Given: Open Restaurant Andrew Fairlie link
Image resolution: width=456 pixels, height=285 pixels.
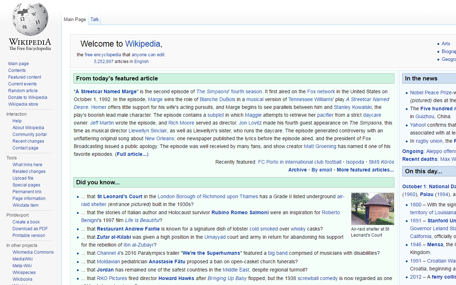Looking at the screenshot, I should click(x=128, y=229).
